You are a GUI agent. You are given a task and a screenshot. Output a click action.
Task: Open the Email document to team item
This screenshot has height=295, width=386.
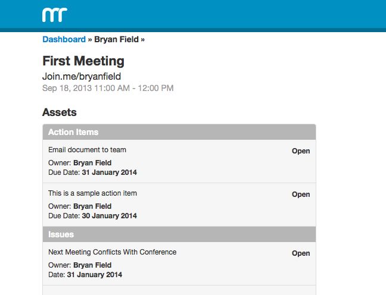(x=87, y=150)
